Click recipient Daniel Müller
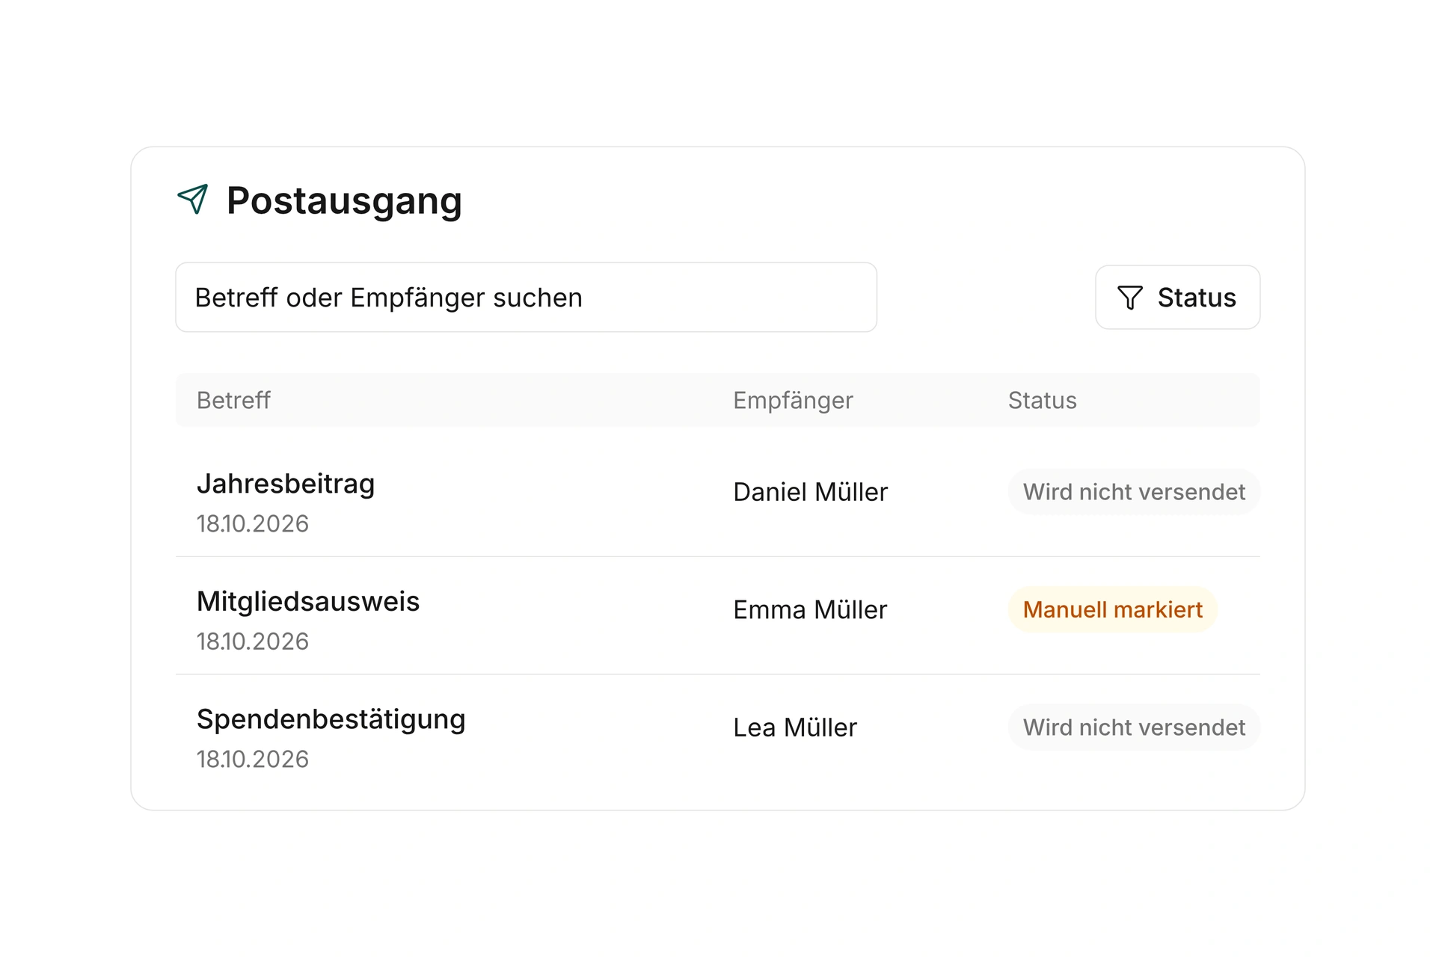The width and height of the screenshot is (1436, 957). 810,492
